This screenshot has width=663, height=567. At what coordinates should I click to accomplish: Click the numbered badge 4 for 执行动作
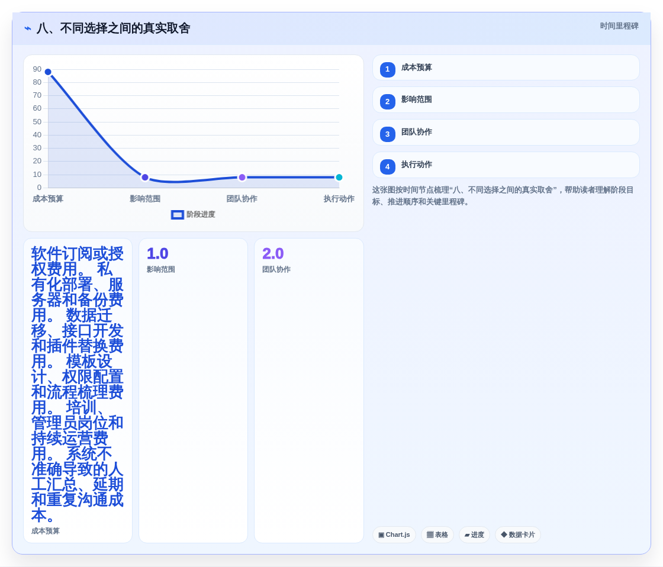click(x=387, y=166)
